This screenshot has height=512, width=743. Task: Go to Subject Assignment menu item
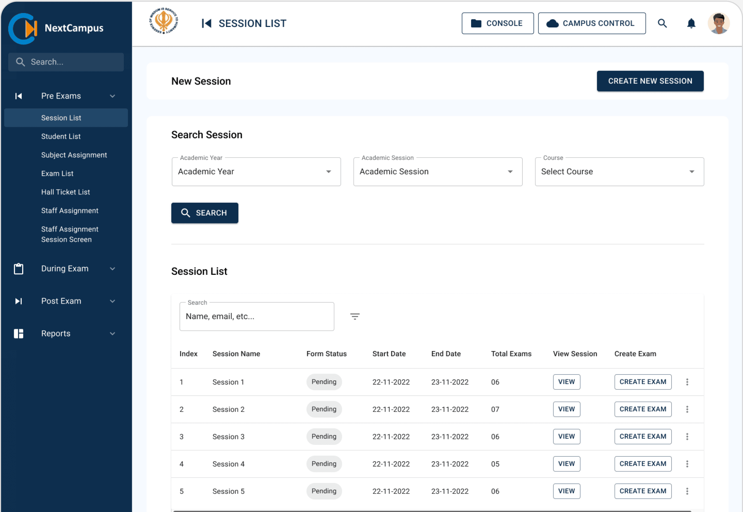[74, 155]
